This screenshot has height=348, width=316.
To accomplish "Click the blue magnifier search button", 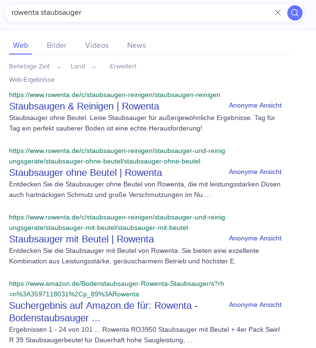I will 294,13.
